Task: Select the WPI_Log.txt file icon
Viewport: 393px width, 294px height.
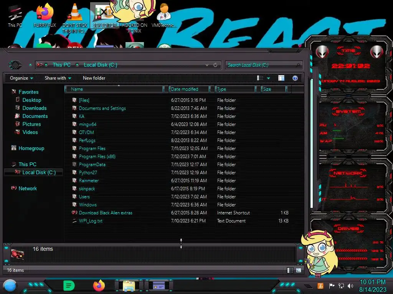Action: point(74,221)
